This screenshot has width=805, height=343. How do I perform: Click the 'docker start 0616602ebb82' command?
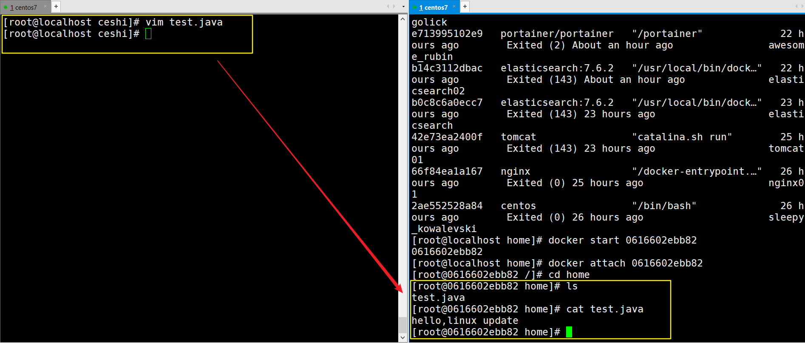(623, 240)
